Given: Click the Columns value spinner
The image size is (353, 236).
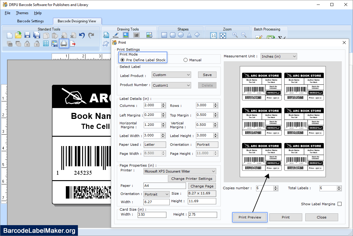Looking at the screenshot, I should tap(163, 105).
